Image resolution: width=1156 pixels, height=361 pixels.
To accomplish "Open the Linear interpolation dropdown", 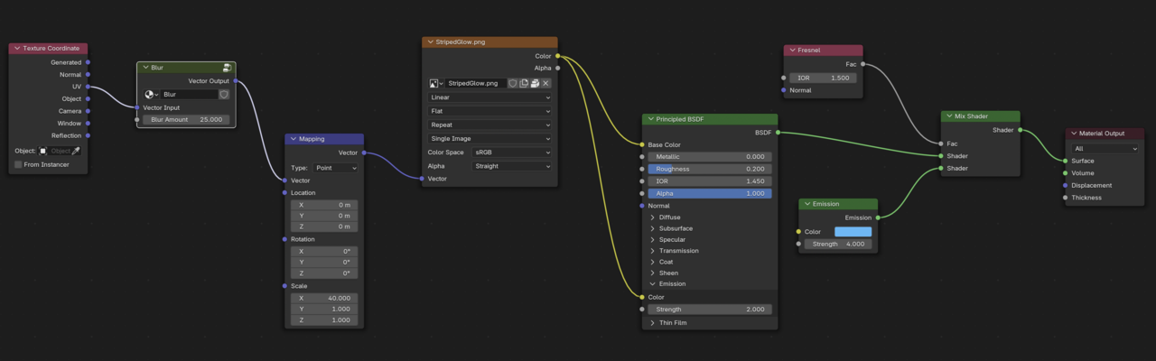I will [489, 97].
